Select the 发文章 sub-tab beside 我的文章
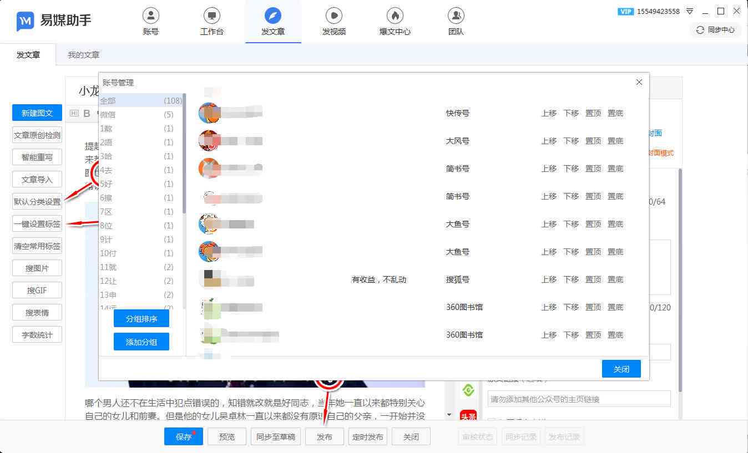This screenshot has width=748, height=453. (x=28, y=55)
